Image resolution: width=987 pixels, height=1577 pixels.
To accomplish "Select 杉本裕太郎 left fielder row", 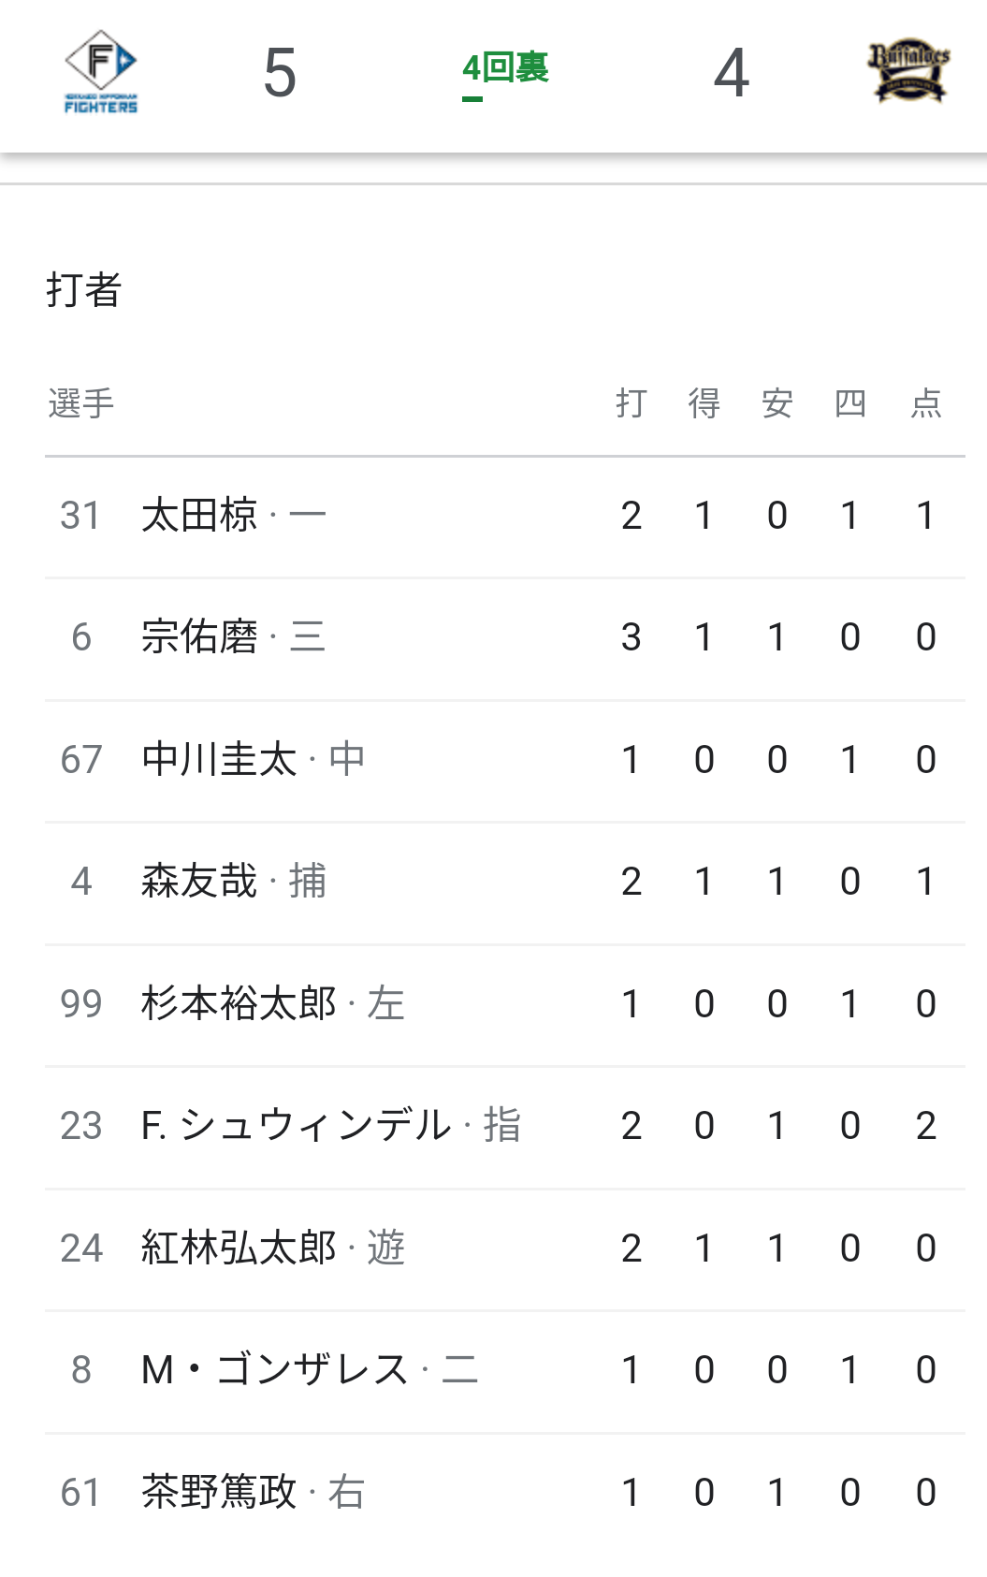I will click(505, 1005).
